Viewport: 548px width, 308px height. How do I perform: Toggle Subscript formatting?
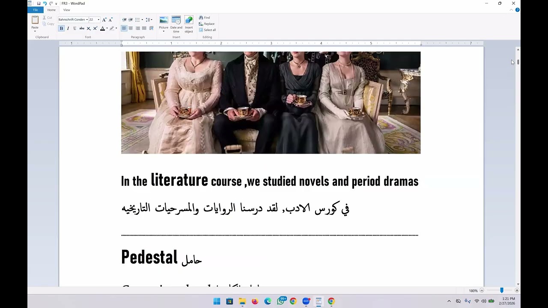point(89,28)
